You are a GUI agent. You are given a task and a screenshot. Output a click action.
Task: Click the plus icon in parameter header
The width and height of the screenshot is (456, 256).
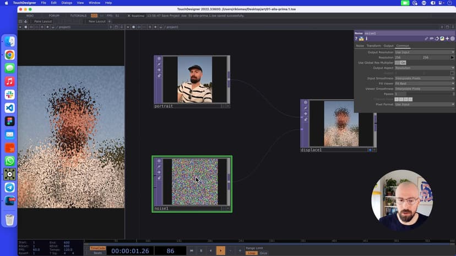[447, 39]
